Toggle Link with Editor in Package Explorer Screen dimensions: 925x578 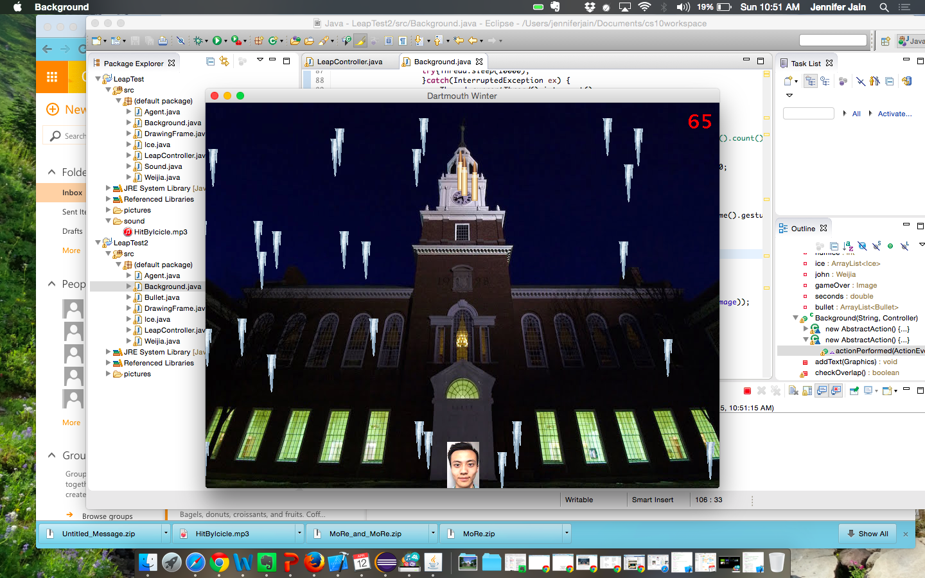coord(224,61)
